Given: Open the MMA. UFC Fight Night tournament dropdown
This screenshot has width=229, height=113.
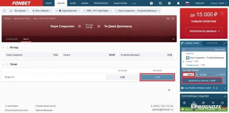Looking at the screenshot, I should click(97, 11).
